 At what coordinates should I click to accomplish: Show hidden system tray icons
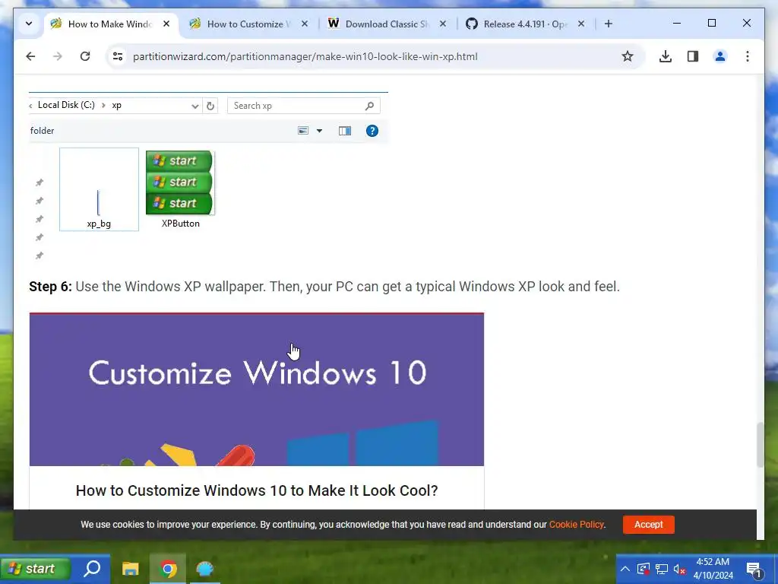[x=625, y=569]
